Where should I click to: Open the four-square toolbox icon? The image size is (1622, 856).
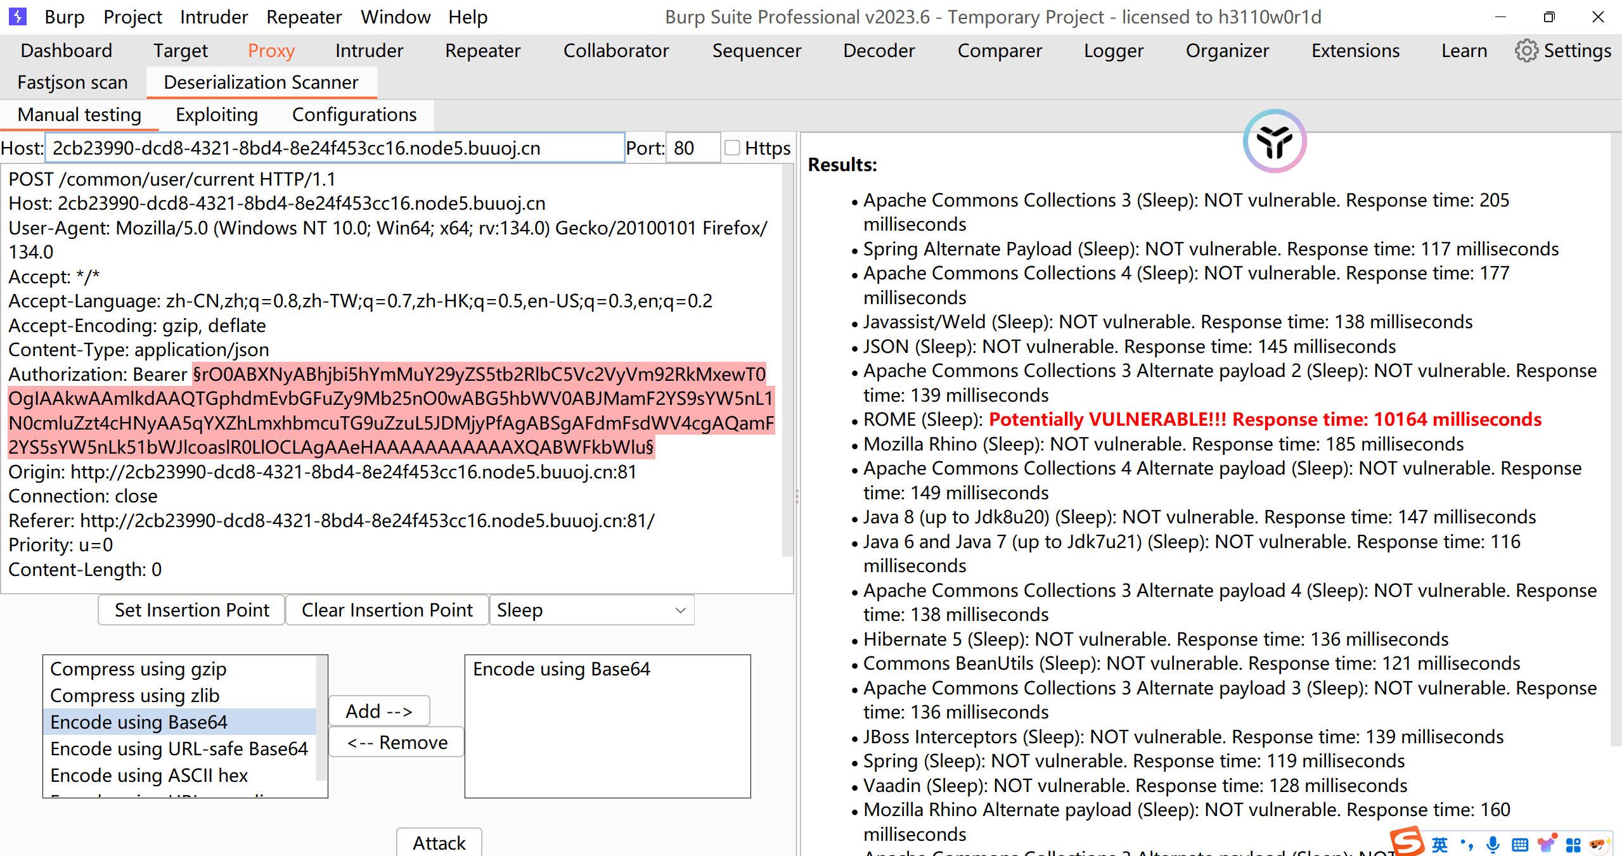point(1573,844)
